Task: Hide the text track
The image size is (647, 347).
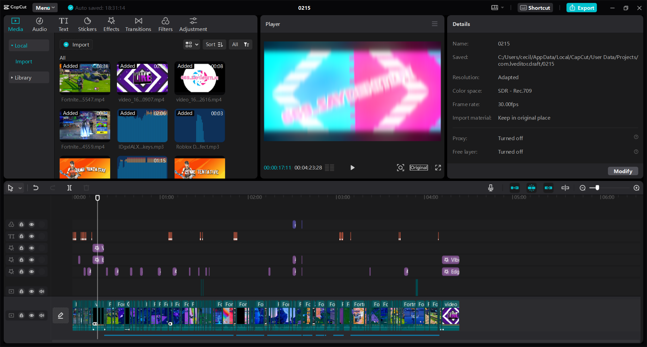Action: pyautogui.click(x=31, y=236)
